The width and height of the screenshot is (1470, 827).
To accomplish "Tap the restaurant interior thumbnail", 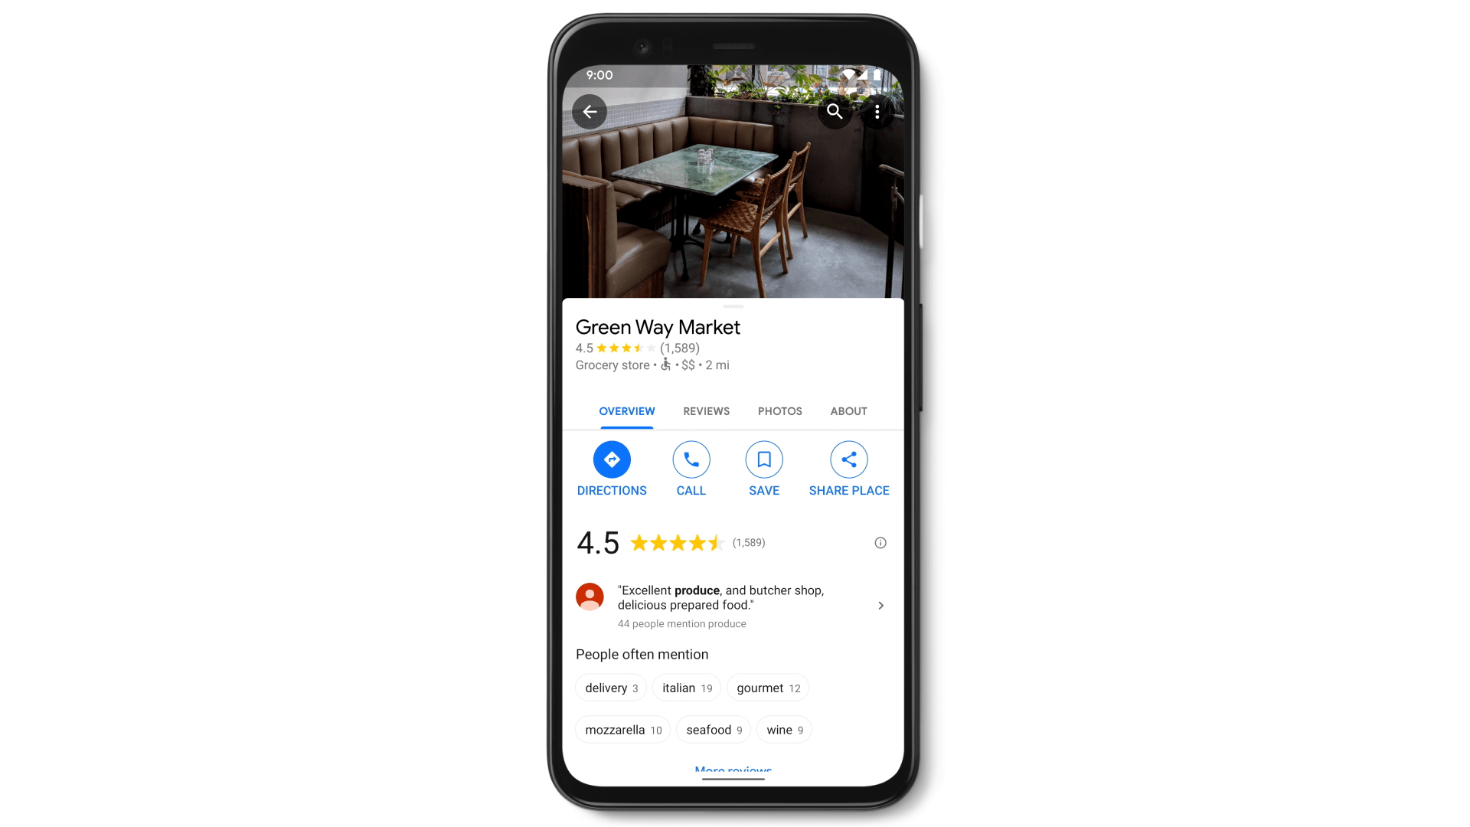I will (734, 185).
